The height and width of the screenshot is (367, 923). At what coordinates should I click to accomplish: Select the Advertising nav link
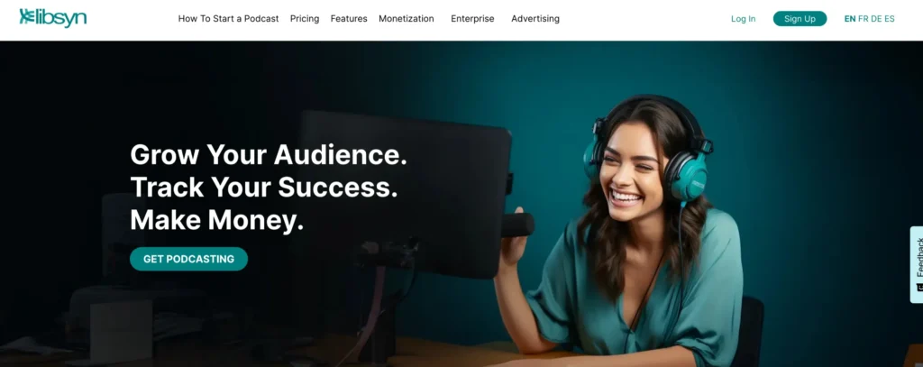(535, 19)
